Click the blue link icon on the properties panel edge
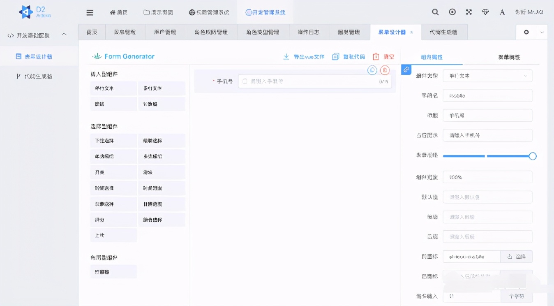 (x=406, y=70)
